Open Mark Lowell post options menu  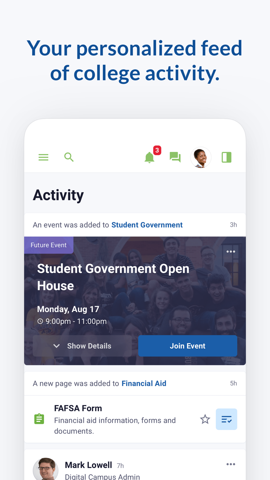(231, 464)
